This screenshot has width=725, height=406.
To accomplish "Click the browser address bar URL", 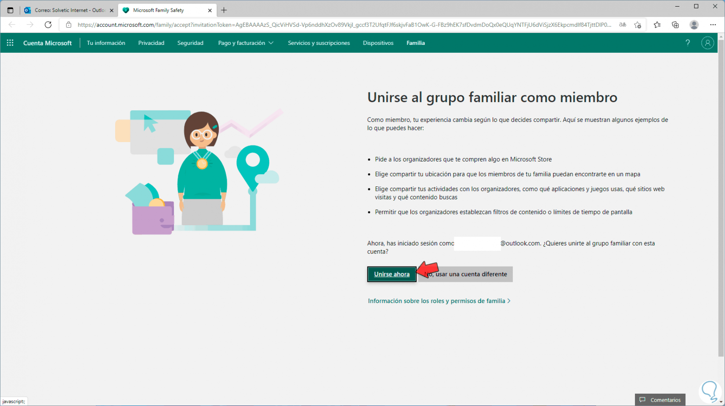I will coord(344,25).
